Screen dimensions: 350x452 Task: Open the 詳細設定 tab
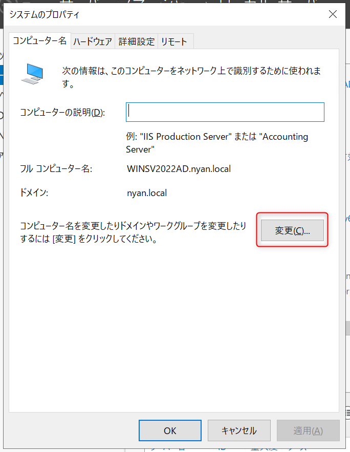(137, 41)
